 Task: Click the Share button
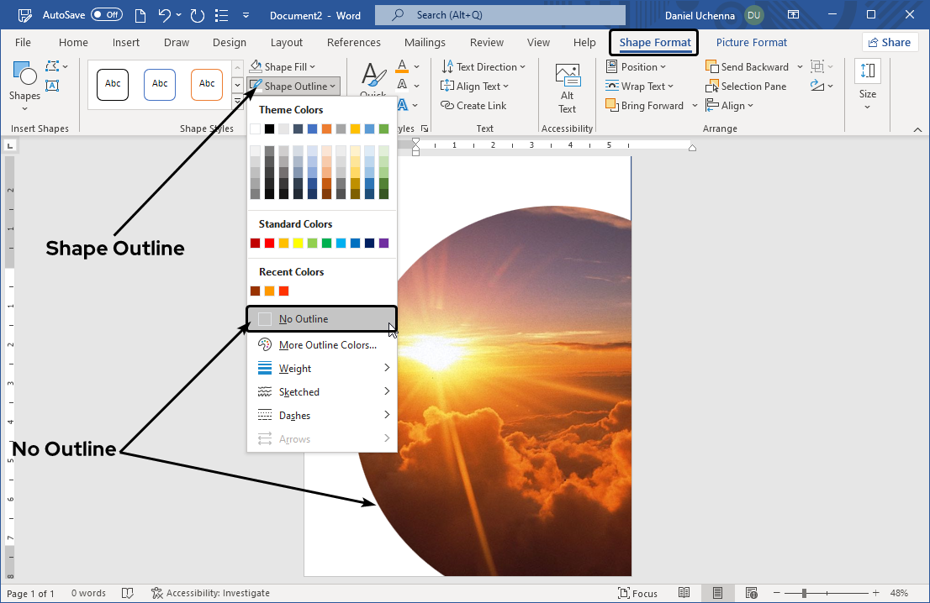[890, 43]
